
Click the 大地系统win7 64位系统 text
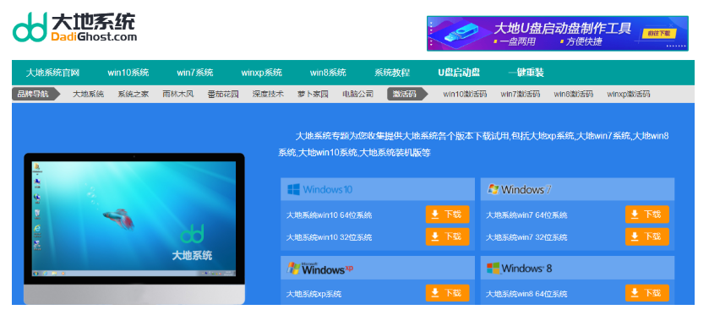(526, 215)
